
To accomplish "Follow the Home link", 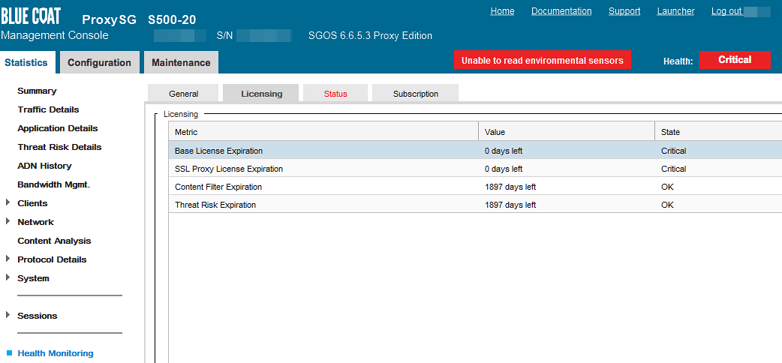I will tap(502, 11).
